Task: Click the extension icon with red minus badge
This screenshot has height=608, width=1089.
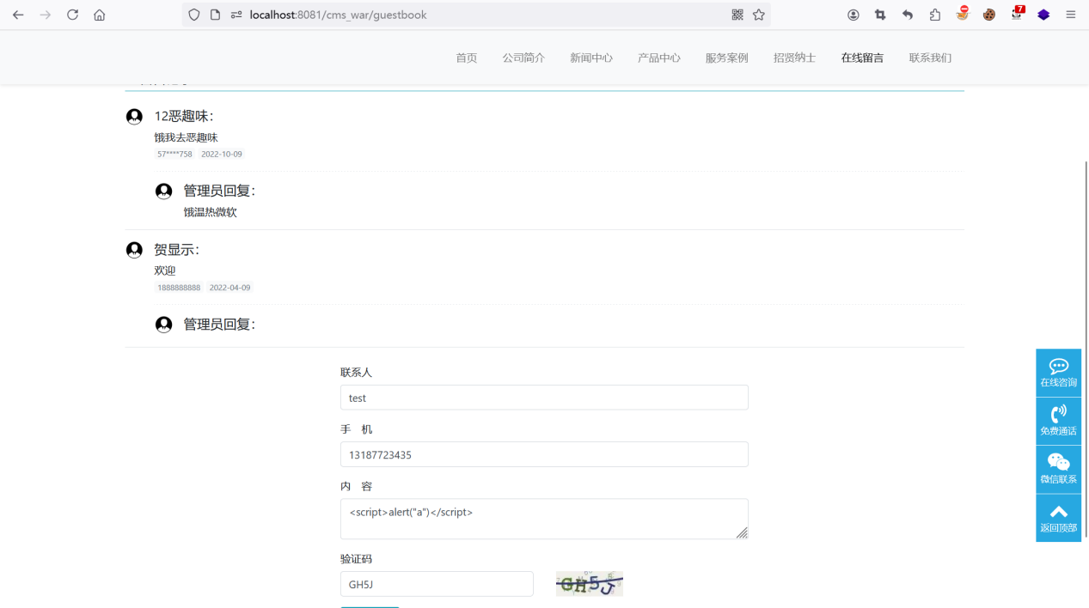Action: tap(963, 14)
